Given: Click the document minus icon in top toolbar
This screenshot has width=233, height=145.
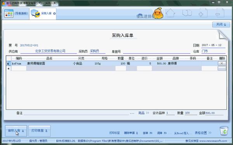Looking at the screenshot, I should [220, 13].
